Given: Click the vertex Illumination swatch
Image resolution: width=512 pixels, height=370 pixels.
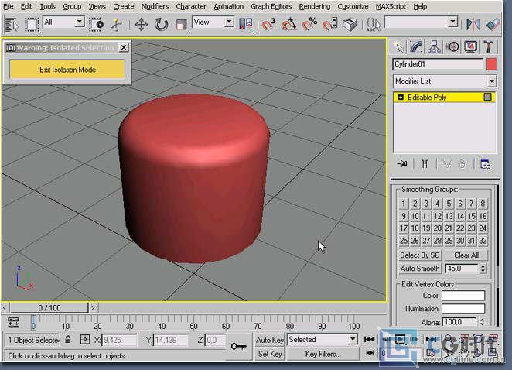Looking at the screenshot, I should (x=463, y=309).
